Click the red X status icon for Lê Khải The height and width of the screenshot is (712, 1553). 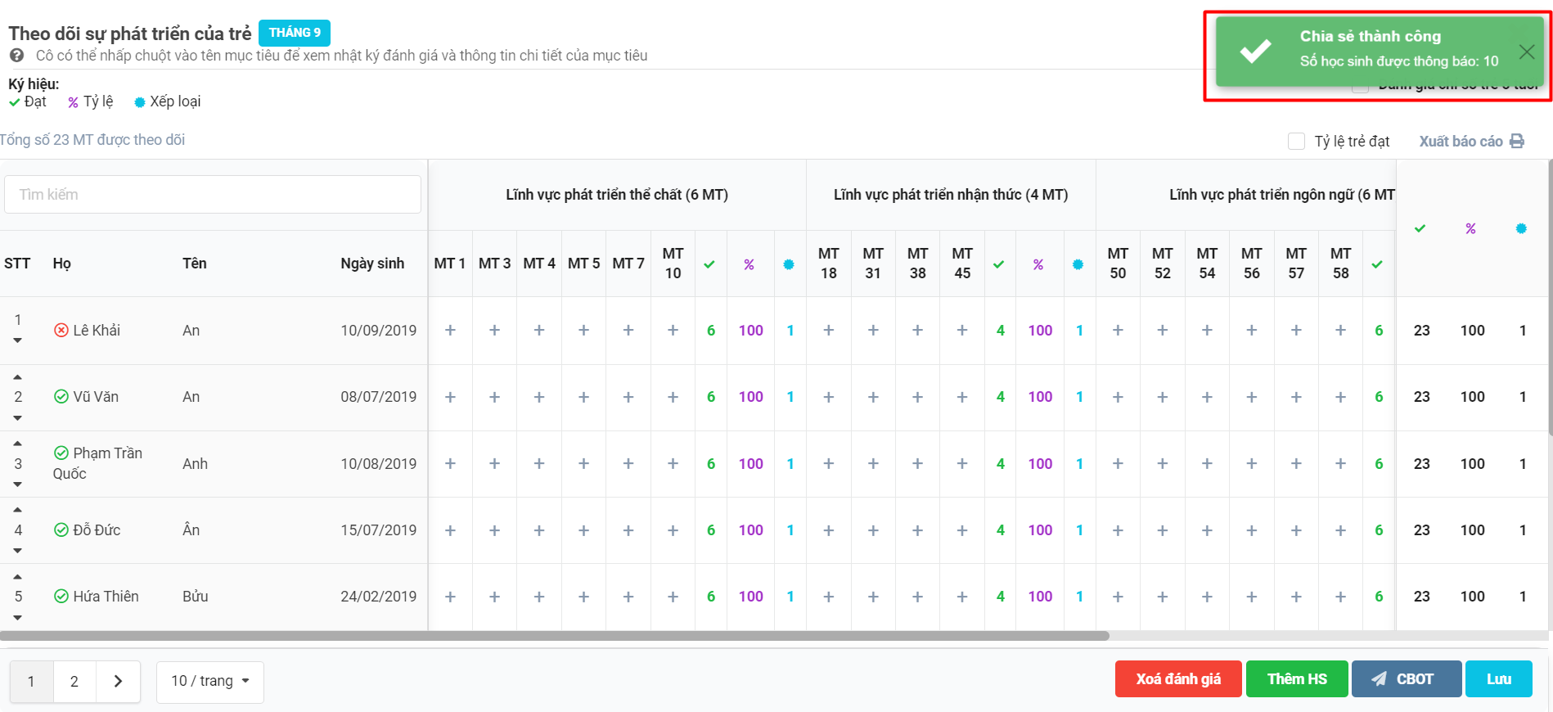(x=61, y=330)
